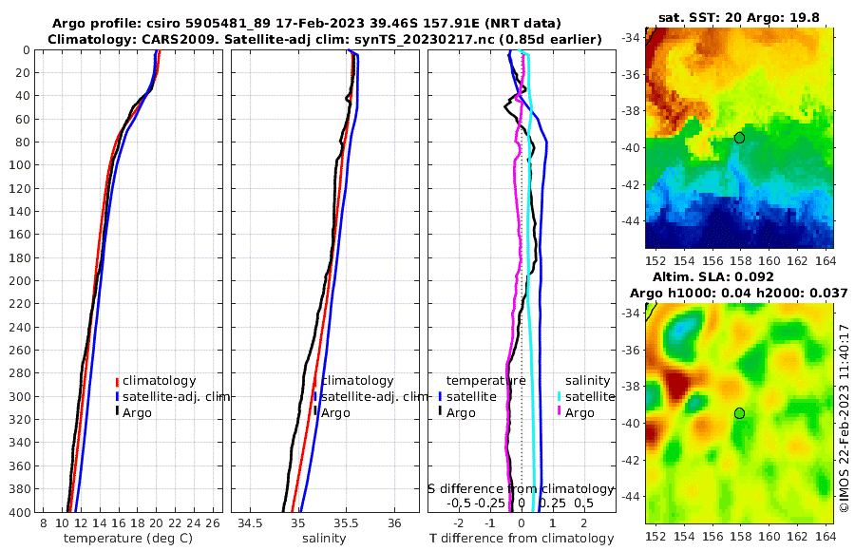Click the blue satellite-adj. clim legend marker in temperature plot

pyautogui.click(x=117, y=396)
